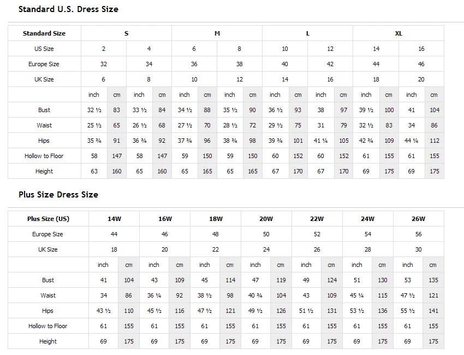Screen dimensions: 464x355
Task: Click the 22W plus size column header
Action: coord(317,219)
